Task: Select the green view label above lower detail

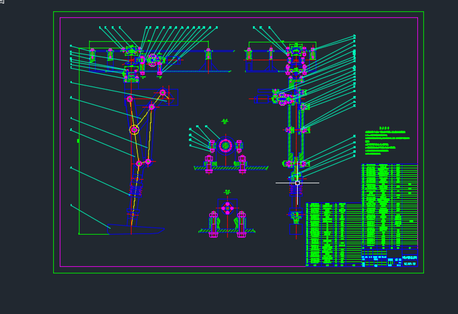Action: 227,192
